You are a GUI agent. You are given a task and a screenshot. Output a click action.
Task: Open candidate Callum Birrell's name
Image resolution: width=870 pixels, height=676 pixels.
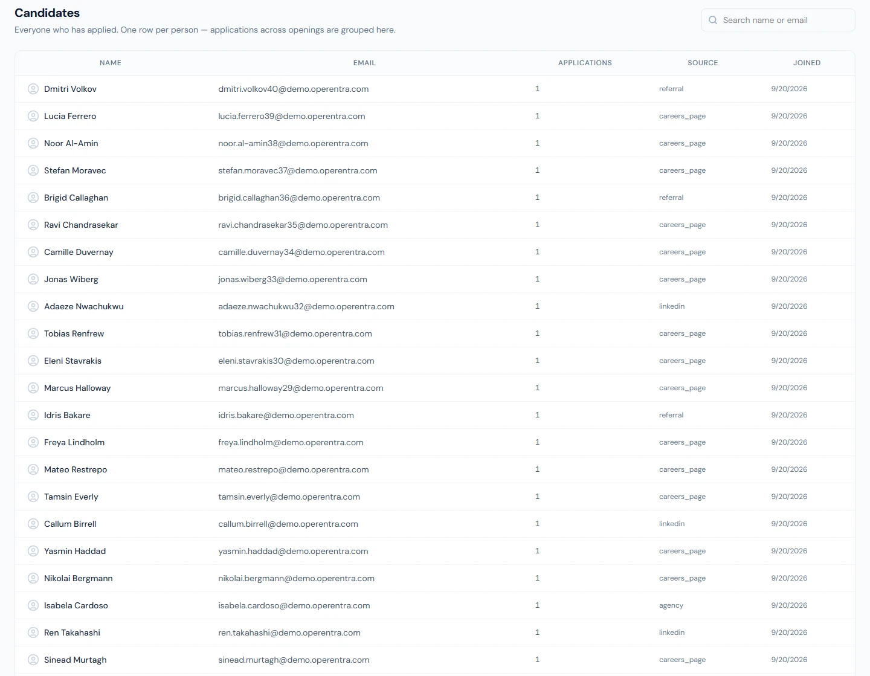coord(70,524)
